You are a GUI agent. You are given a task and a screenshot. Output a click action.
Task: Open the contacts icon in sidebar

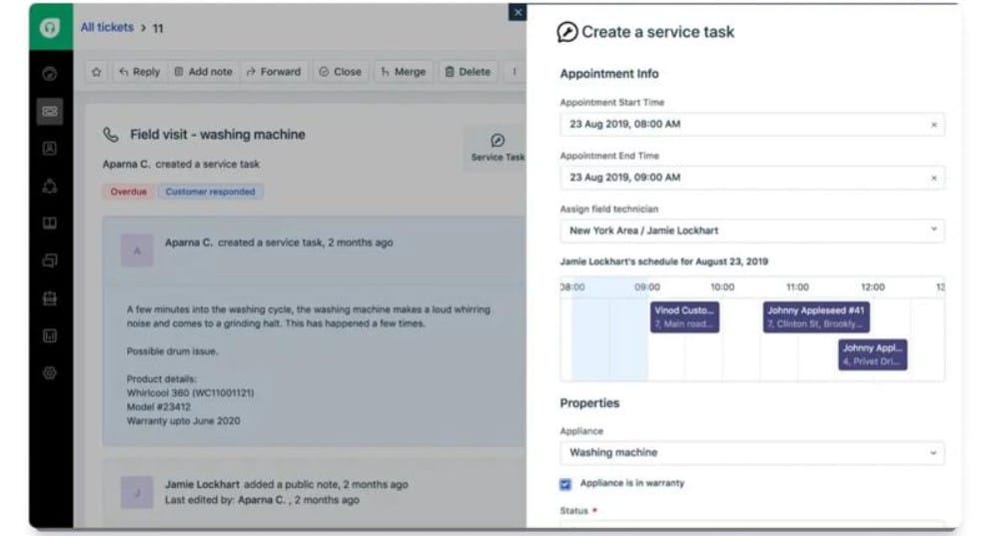click(x=49, y=149)
